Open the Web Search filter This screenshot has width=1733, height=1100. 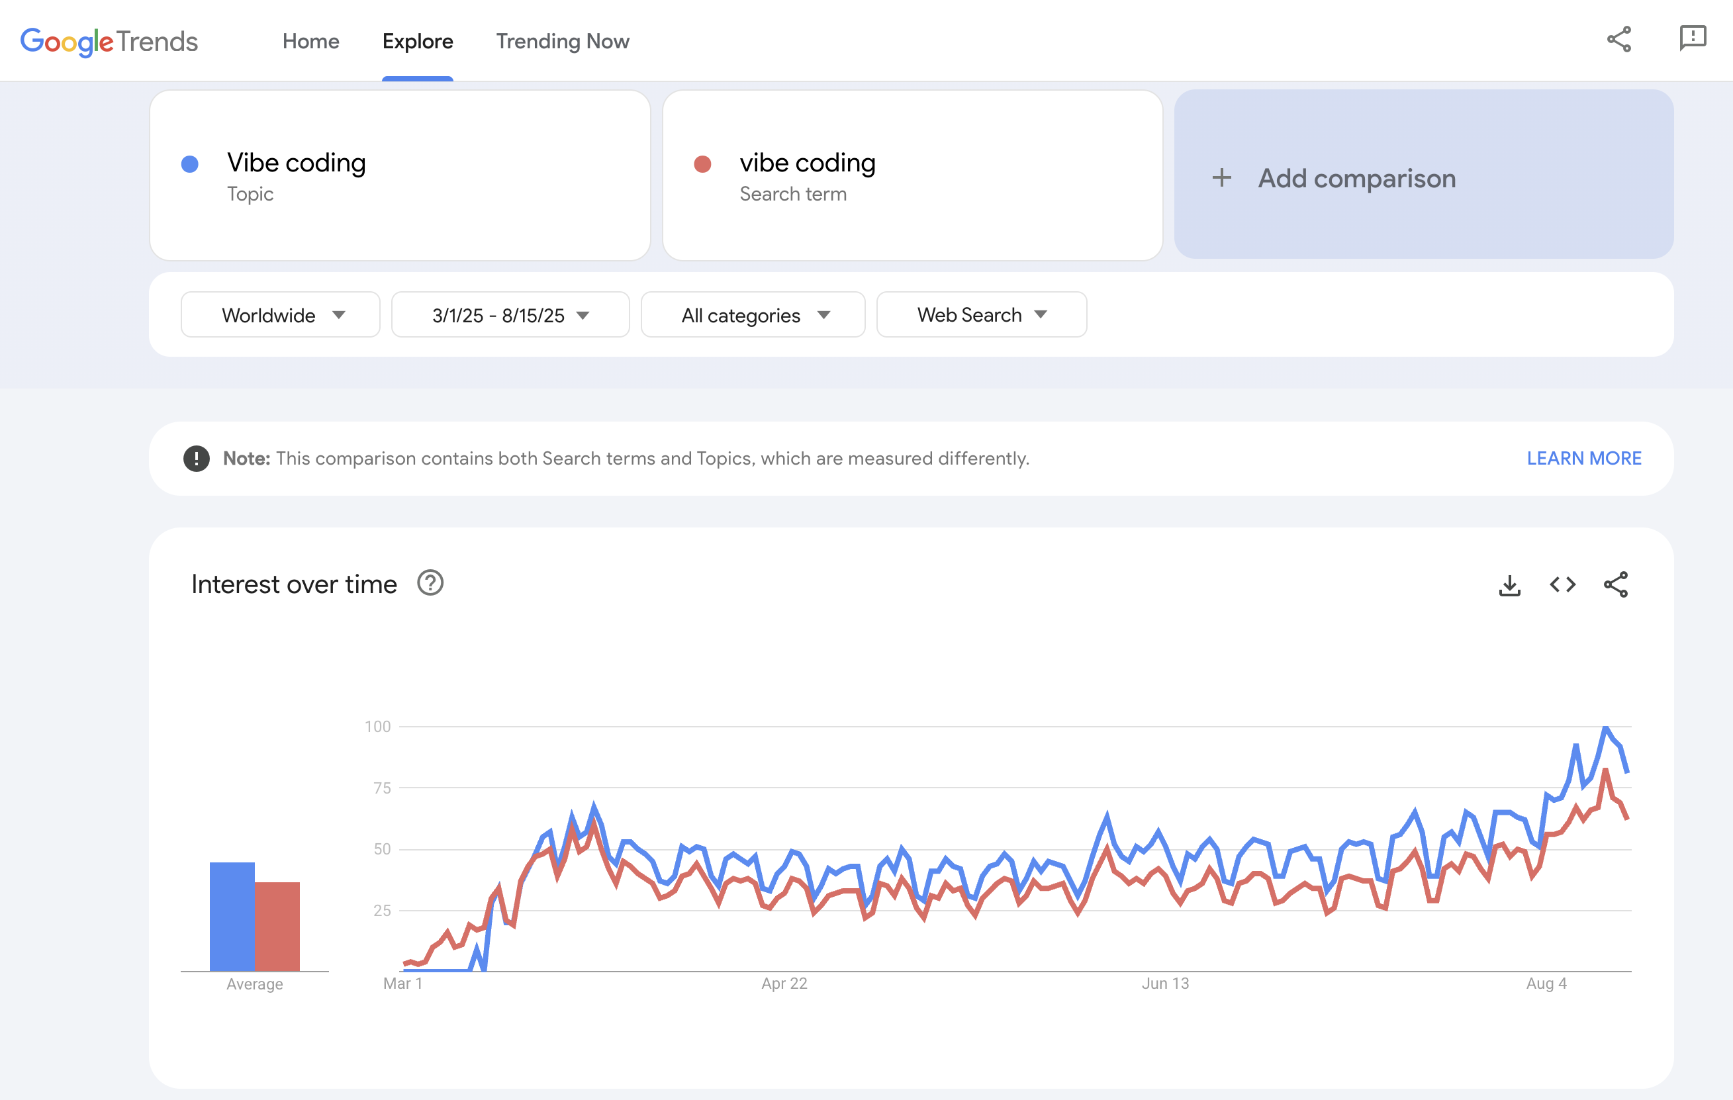[981, 314]
